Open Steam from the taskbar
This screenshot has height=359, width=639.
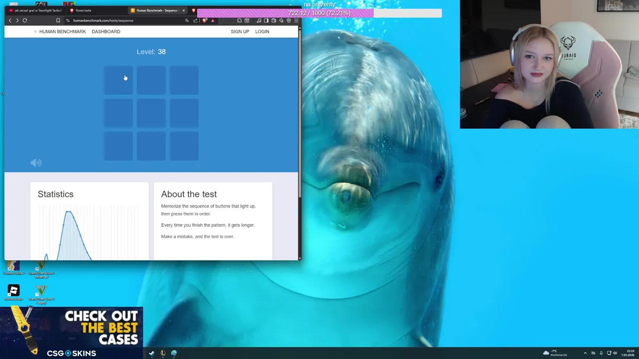151,353
